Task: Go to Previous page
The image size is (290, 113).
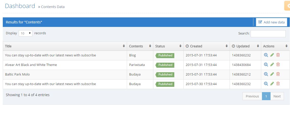Action: (x=252, y=96)
